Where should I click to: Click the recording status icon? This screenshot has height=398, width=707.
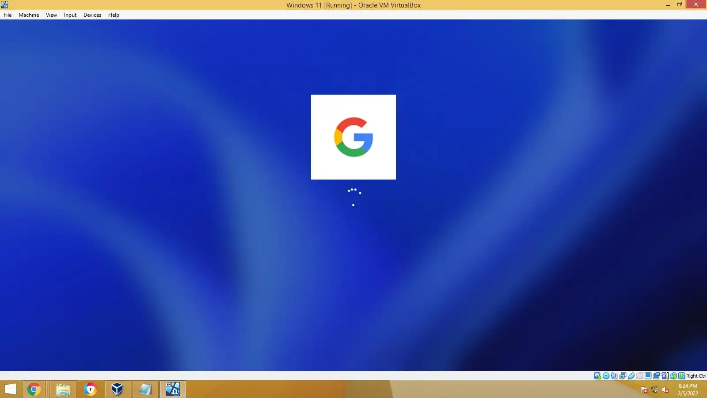[656, 376]
